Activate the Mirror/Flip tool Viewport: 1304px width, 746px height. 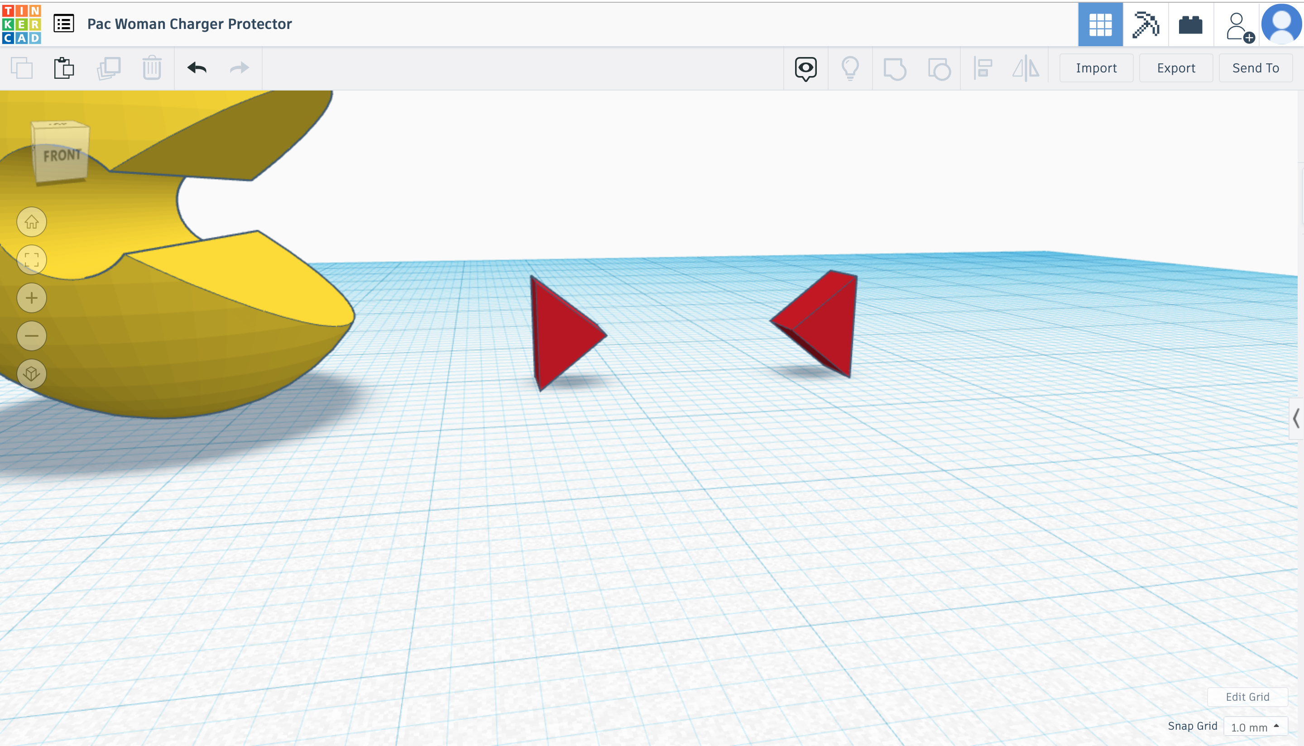1025,67
